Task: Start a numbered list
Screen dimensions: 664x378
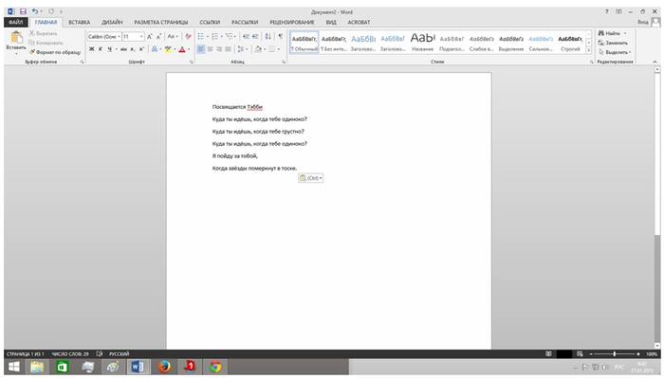Action: pyautogui.click(x=215, y=37)
